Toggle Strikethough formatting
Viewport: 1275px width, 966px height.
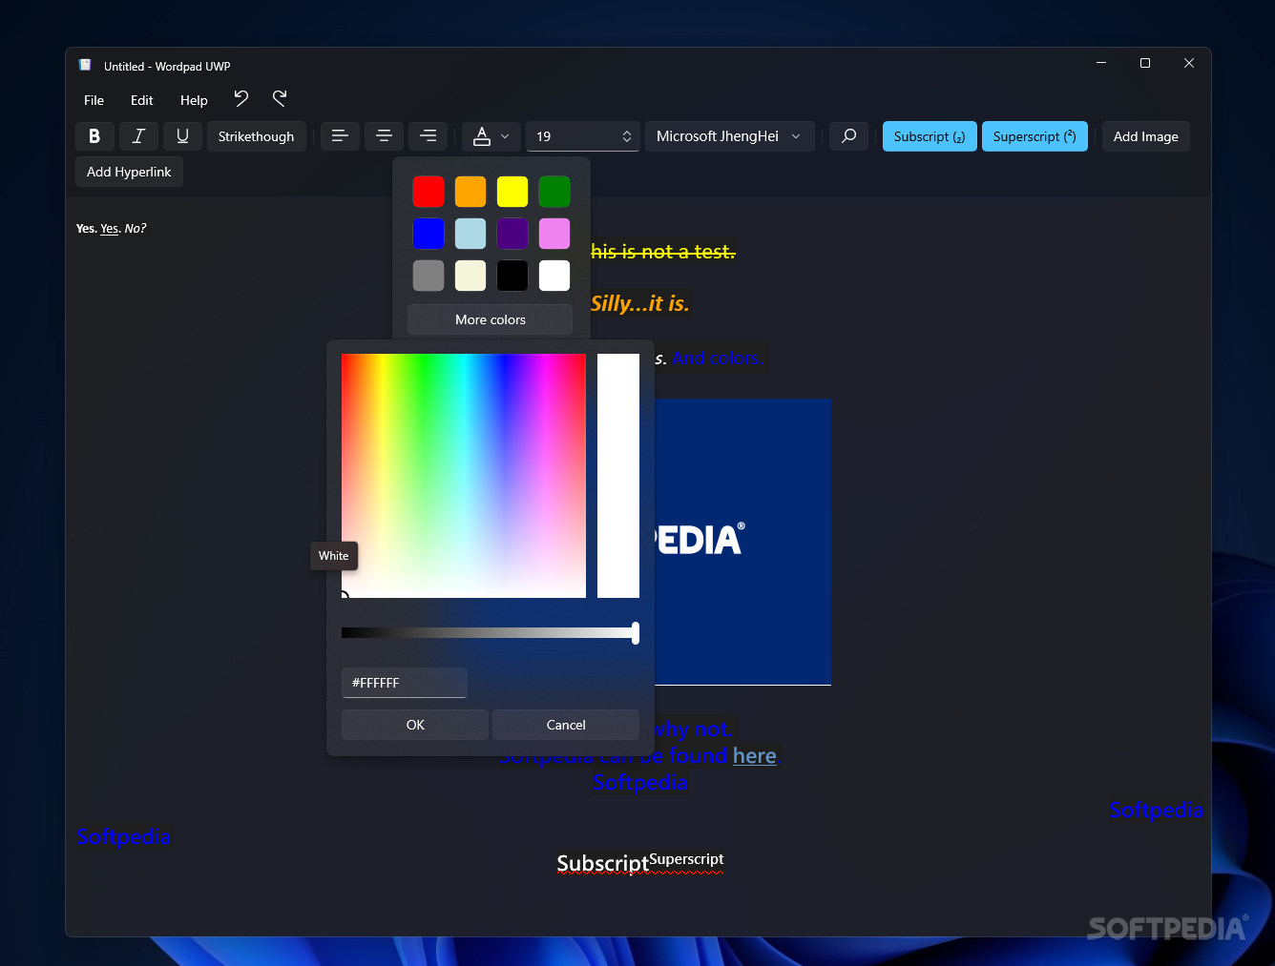pyautogui.click(x=257, y=136)
